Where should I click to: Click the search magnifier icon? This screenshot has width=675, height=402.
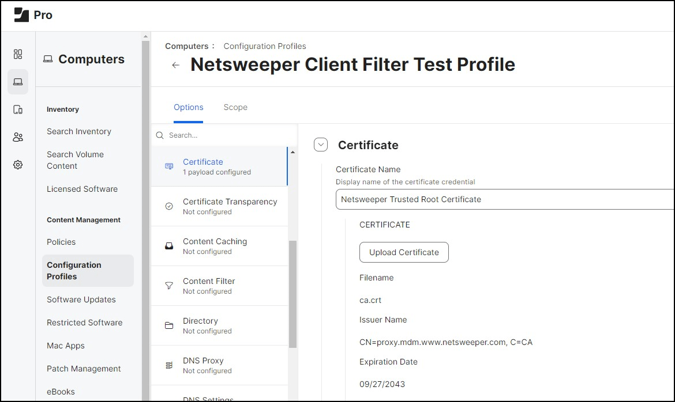tap(159, 135)
